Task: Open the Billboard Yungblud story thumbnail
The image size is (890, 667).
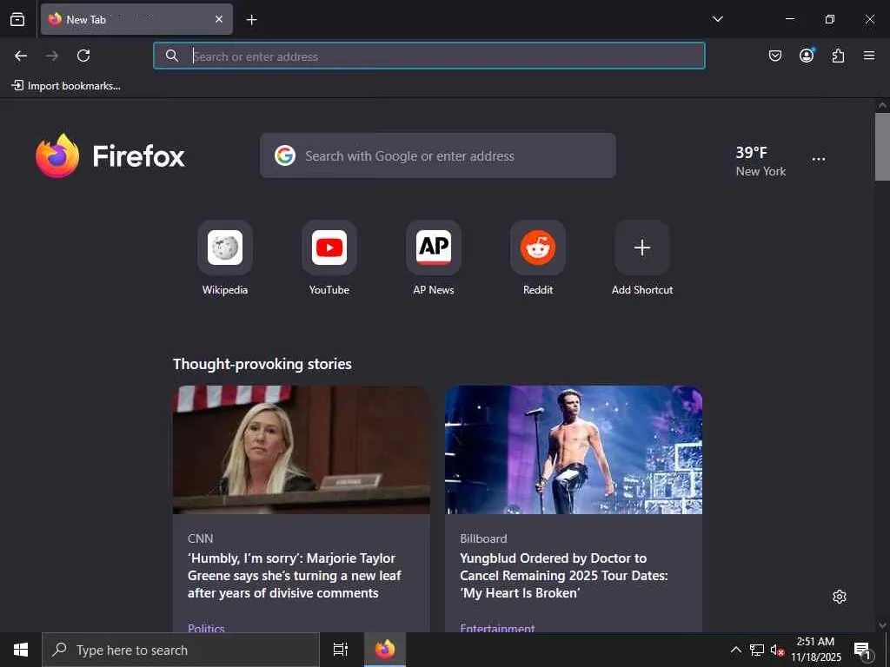Action: (574, 450)
